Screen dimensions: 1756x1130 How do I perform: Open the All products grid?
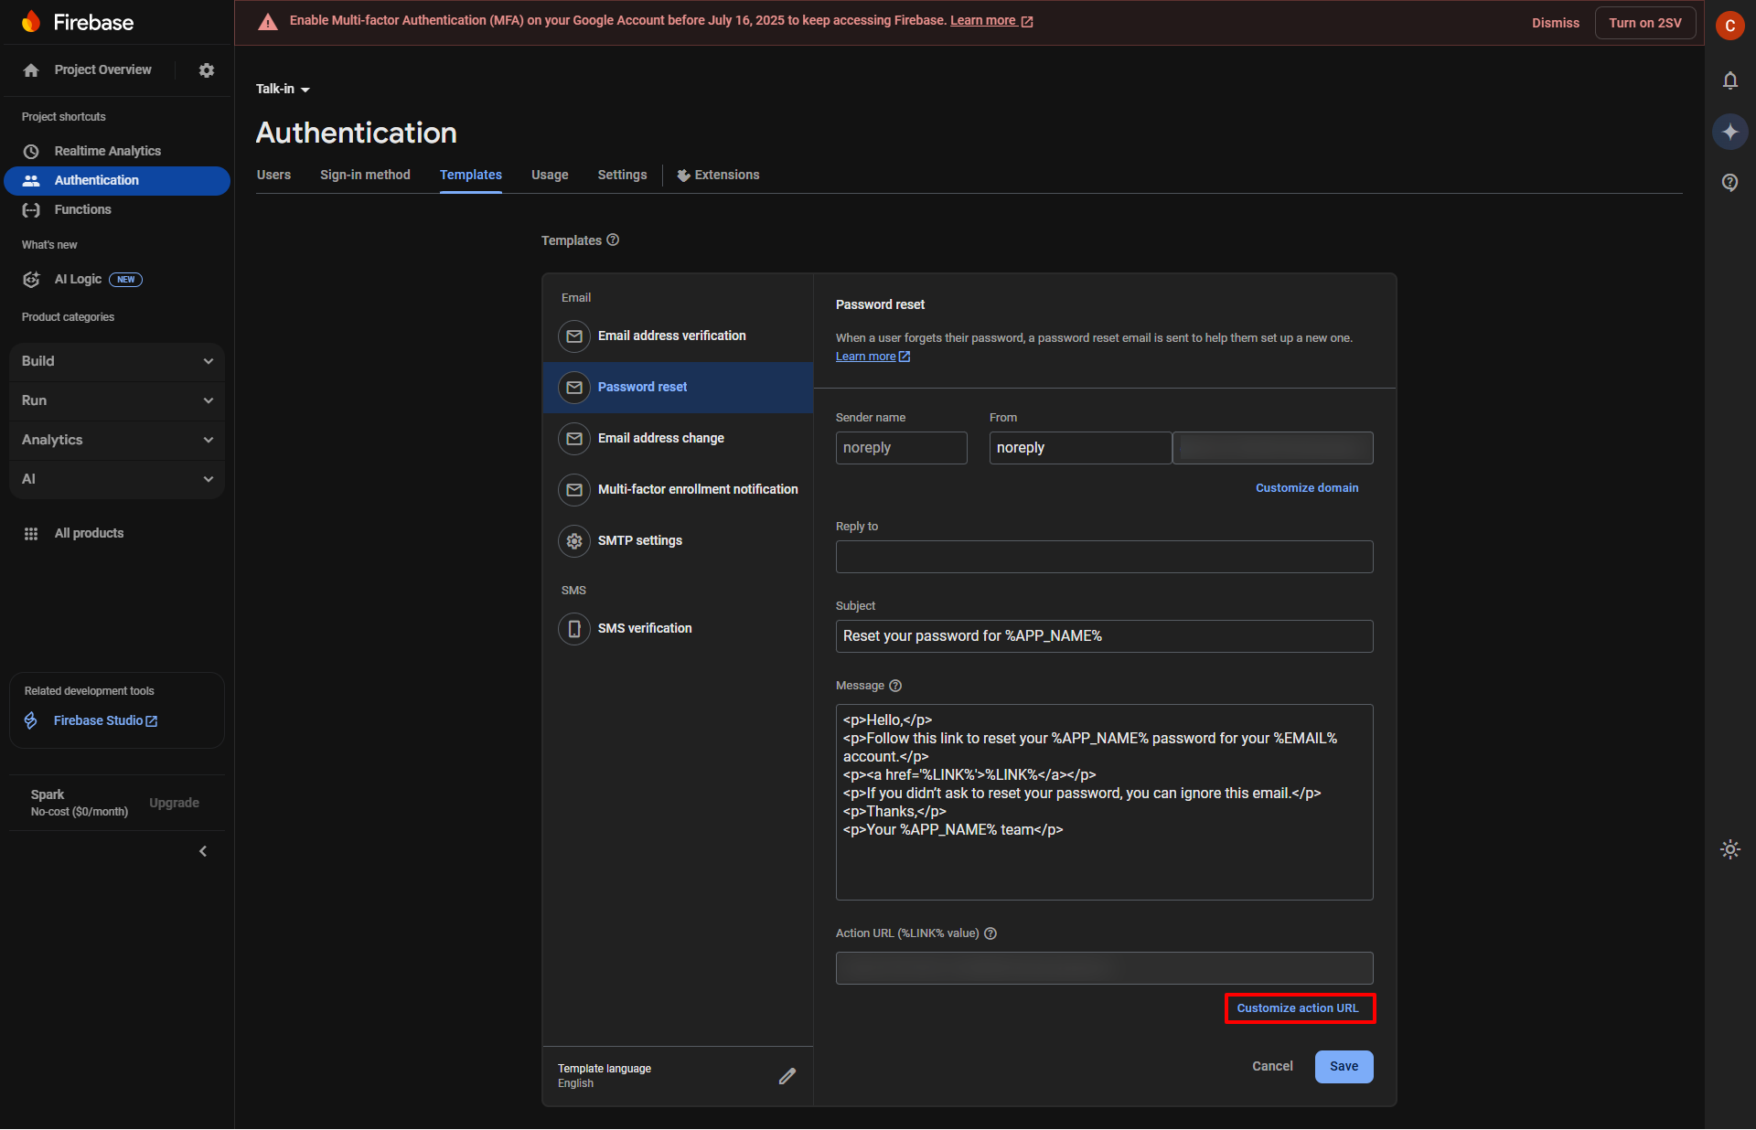click(89, 532)
